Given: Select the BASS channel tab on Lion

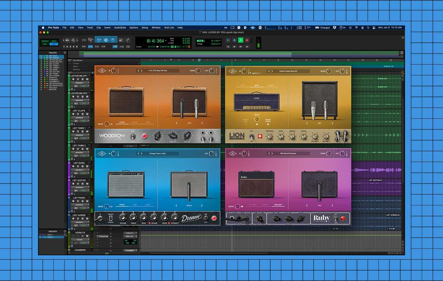Looking at the screenshot, I should [x=257, y=85].
